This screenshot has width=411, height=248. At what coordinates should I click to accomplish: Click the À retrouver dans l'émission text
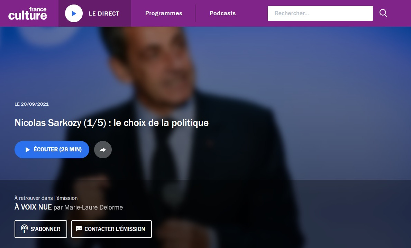coord(46,198)
